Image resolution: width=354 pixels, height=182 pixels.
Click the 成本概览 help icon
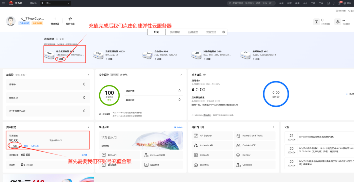[x=204, y=75]
